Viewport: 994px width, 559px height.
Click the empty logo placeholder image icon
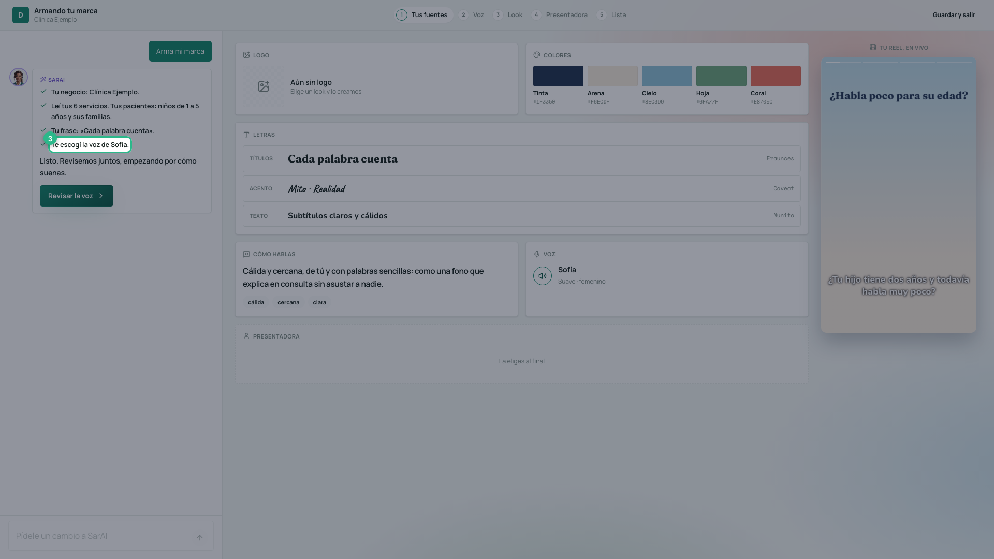click(264, 86)
